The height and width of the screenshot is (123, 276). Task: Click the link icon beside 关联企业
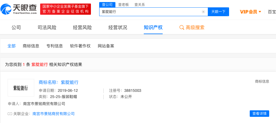point(10,114)
